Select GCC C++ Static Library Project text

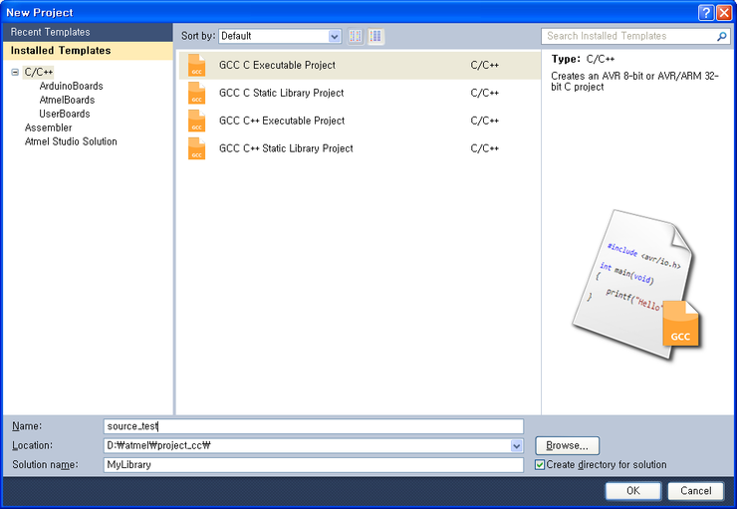coord(286,148)
